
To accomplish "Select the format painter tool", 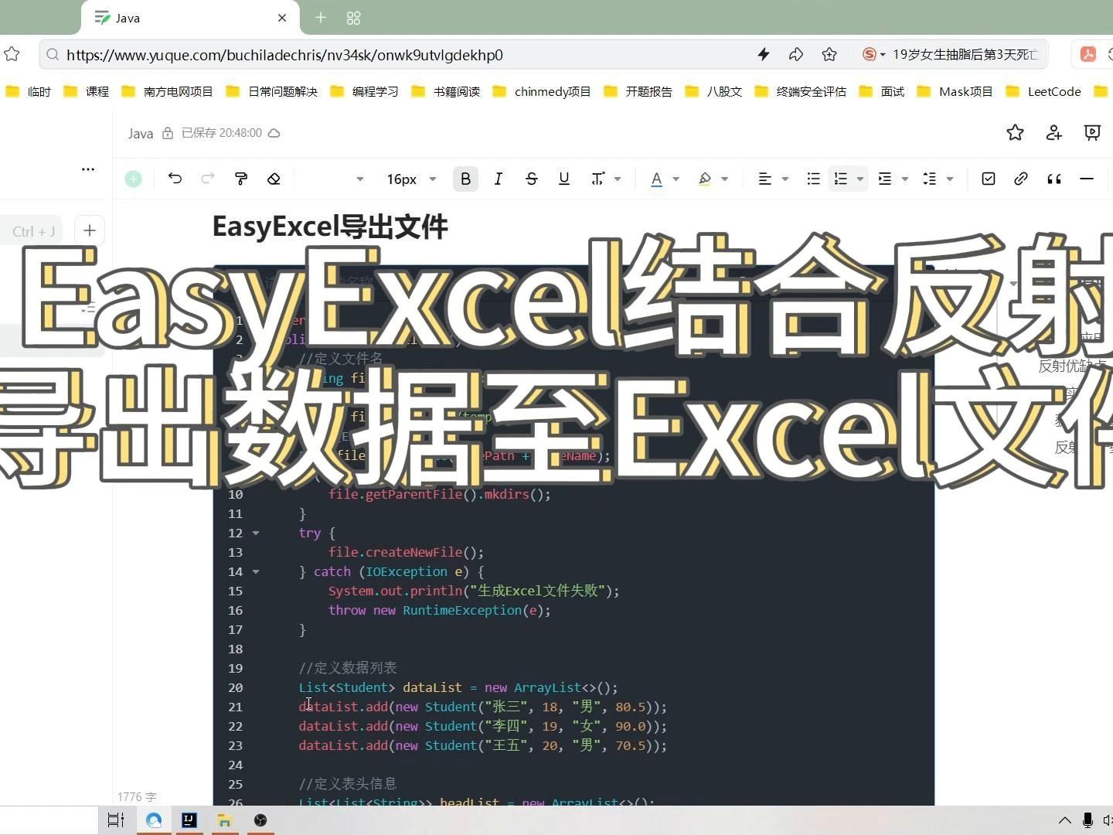I will pos(241,179).
